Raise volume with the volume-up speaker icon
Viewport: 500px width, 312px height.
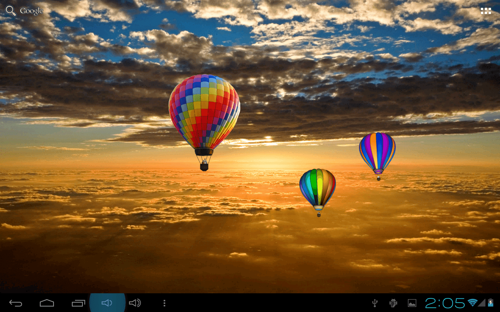(x=135, y=302)
